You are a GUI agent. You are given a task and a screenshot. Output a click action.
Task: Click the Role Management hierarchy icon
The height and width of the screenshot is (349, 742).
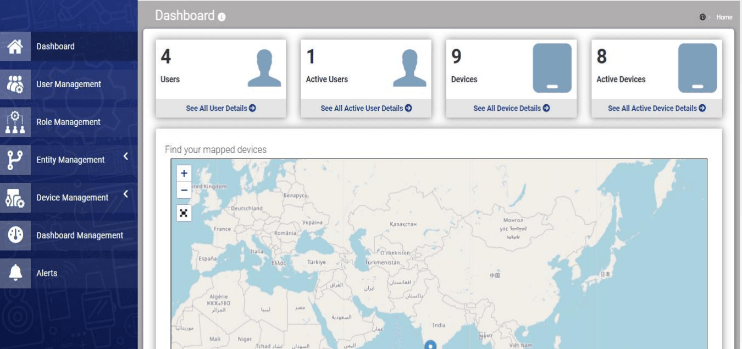(15, 122)
